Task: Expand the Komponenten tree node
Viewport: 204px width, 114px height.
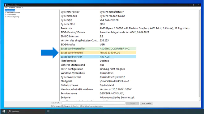Action: tap(6, 15)
